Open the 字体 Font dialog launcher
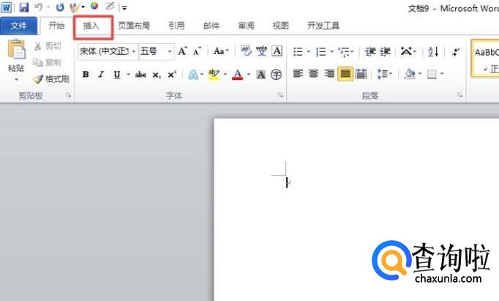Screen dimensions: 499x301 pos(280,95)
